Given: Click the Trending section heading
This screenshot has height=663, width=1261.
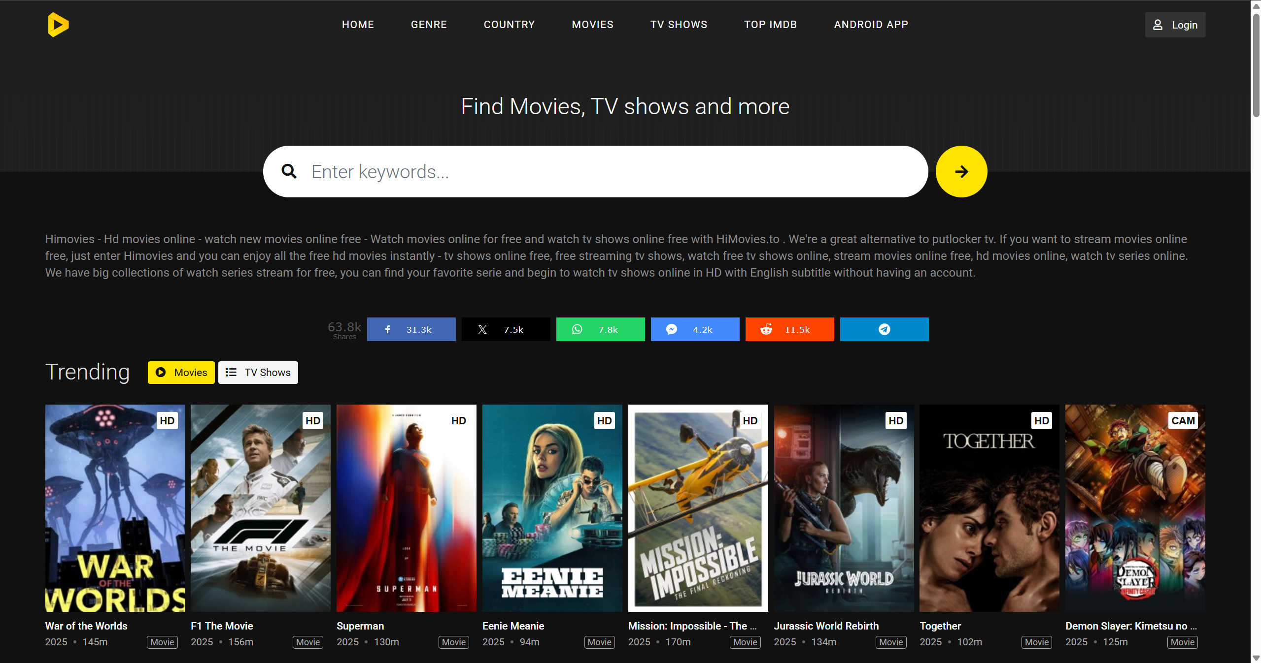Looking at the screenshot, I should (88, 373).
